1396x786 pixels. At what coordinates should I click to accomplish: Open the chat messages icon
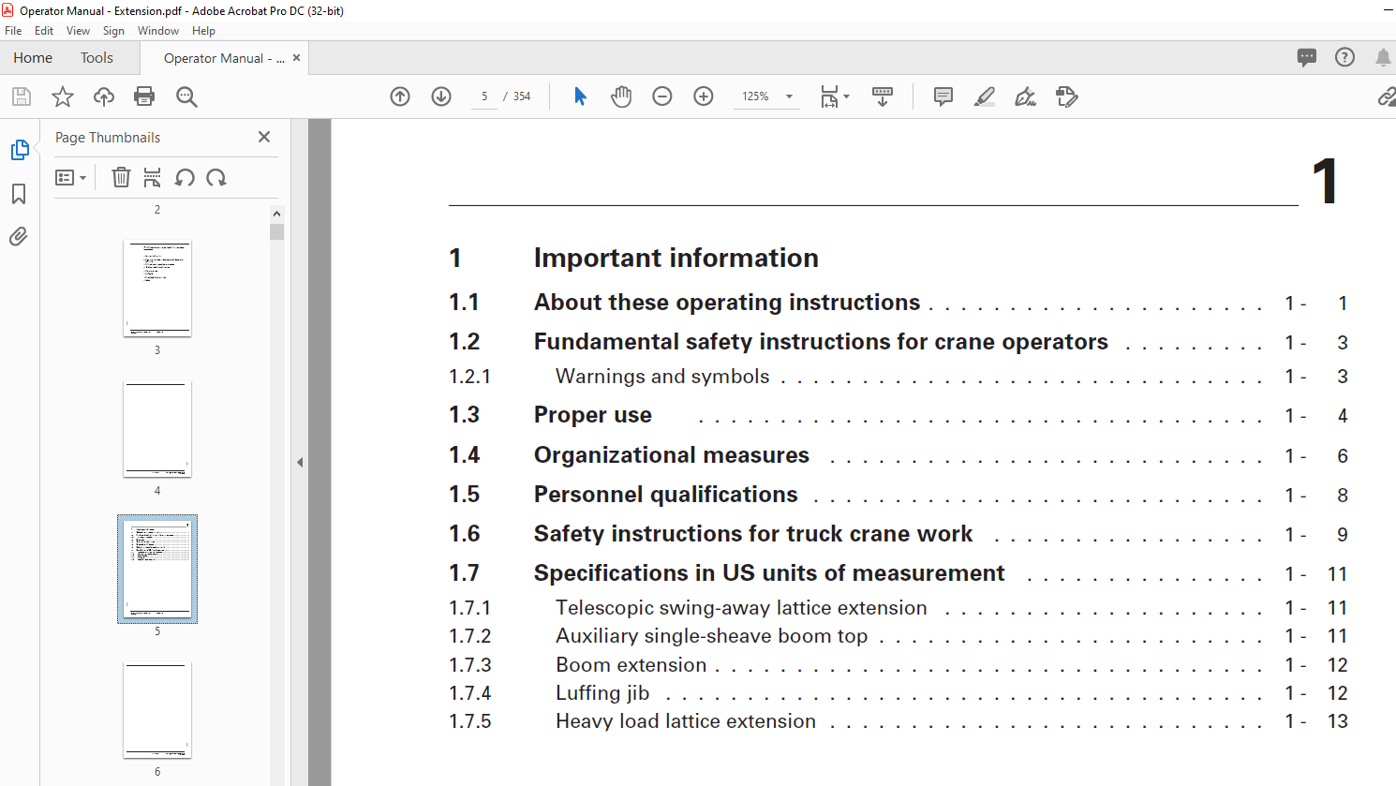[1307, 57]
